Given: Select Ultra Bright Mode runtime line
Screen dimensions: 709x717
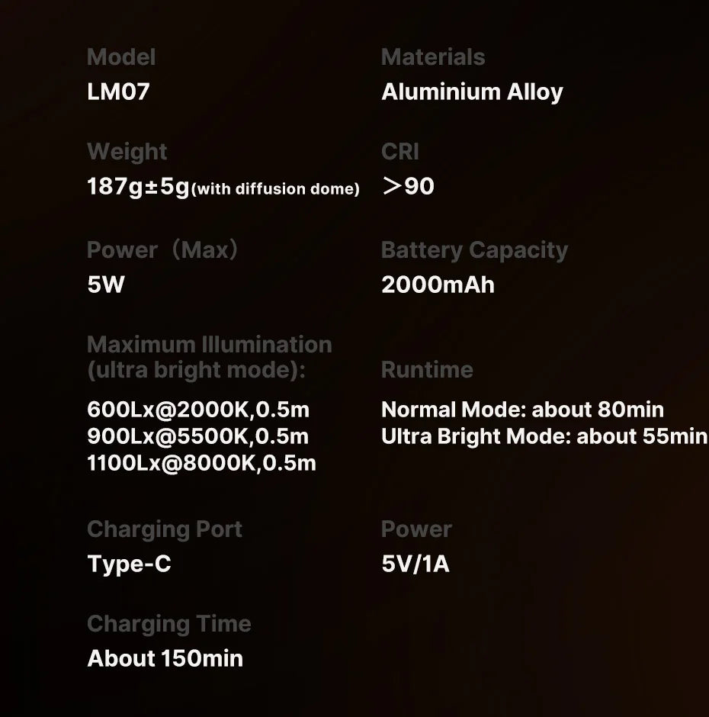Looking at the screenshot, I should 544,436.
